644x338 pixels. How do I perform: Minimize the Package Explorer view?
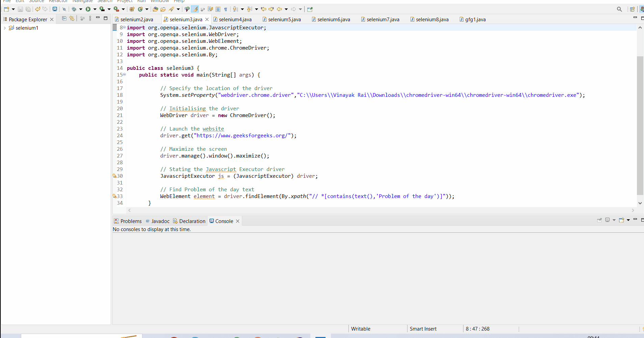(98, 18)
